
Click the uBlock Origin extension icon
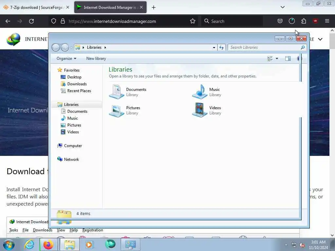click(315, 21)
